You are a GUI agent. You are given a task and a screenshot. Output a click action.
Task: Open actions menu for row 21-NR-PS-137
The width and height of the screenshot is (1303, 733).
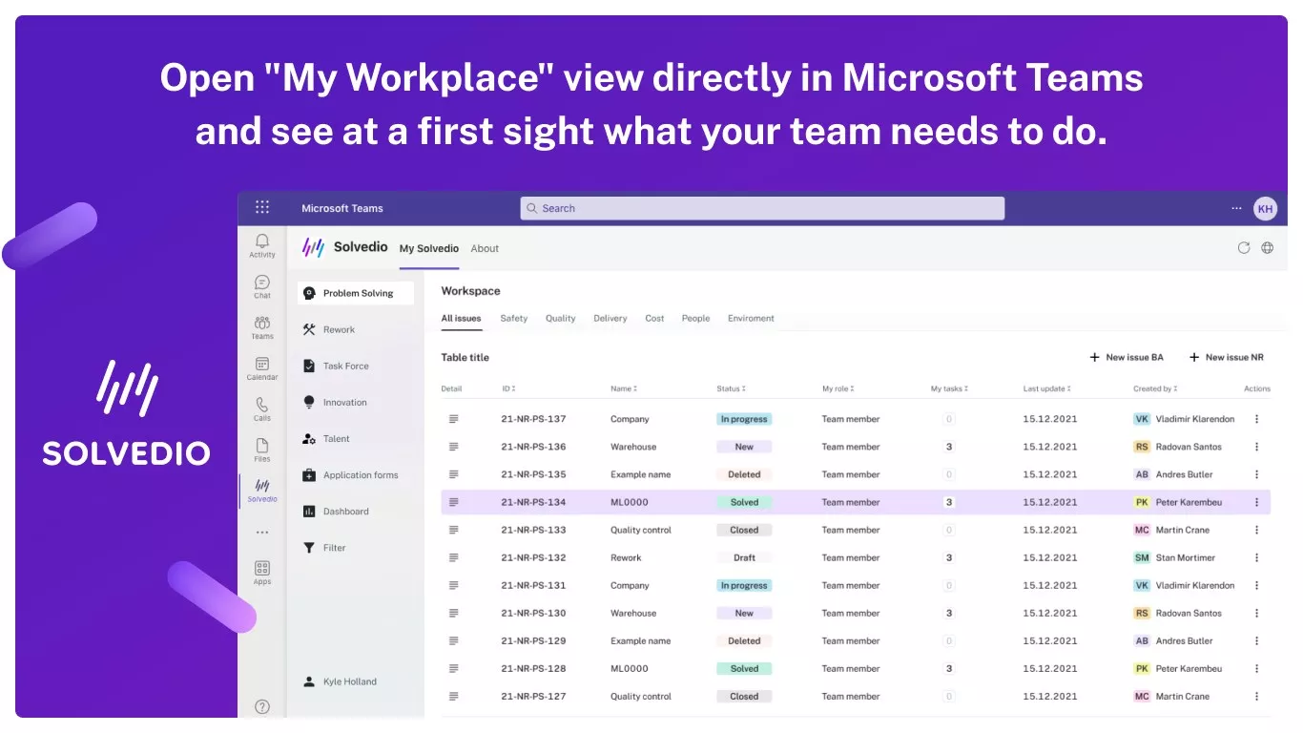coord(1256,419)
